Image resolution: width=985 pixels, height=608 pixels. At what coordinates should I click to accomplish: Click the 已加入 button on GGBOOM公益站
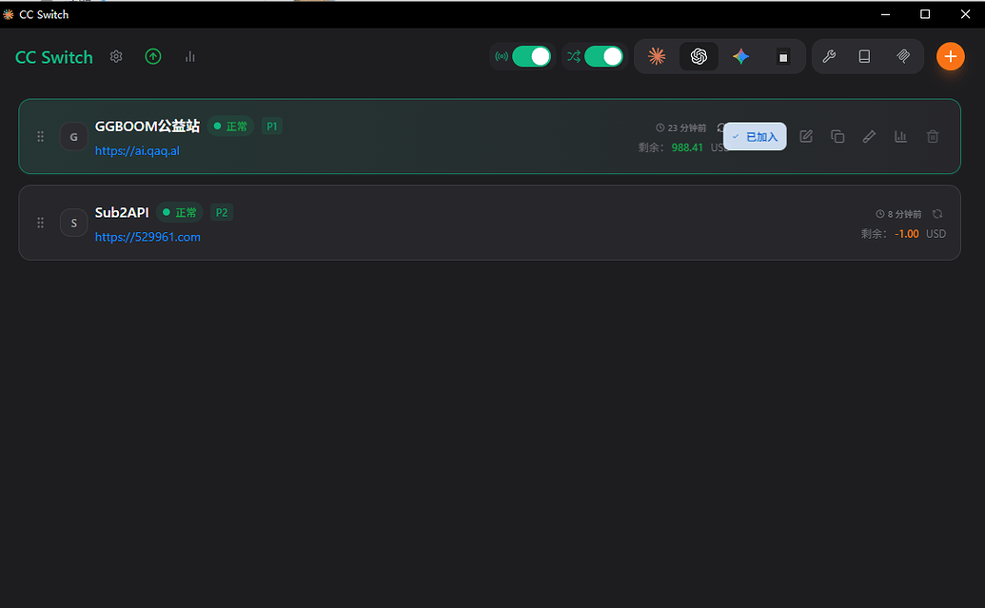click(755, 136)
